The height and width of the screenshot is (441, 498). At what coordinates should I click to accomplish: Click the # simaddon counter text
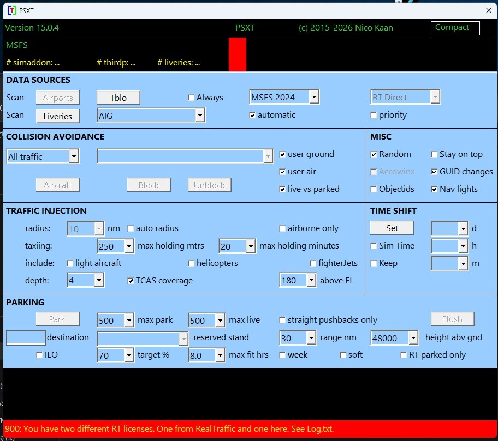pyautogui.click(x=33, y=63)
